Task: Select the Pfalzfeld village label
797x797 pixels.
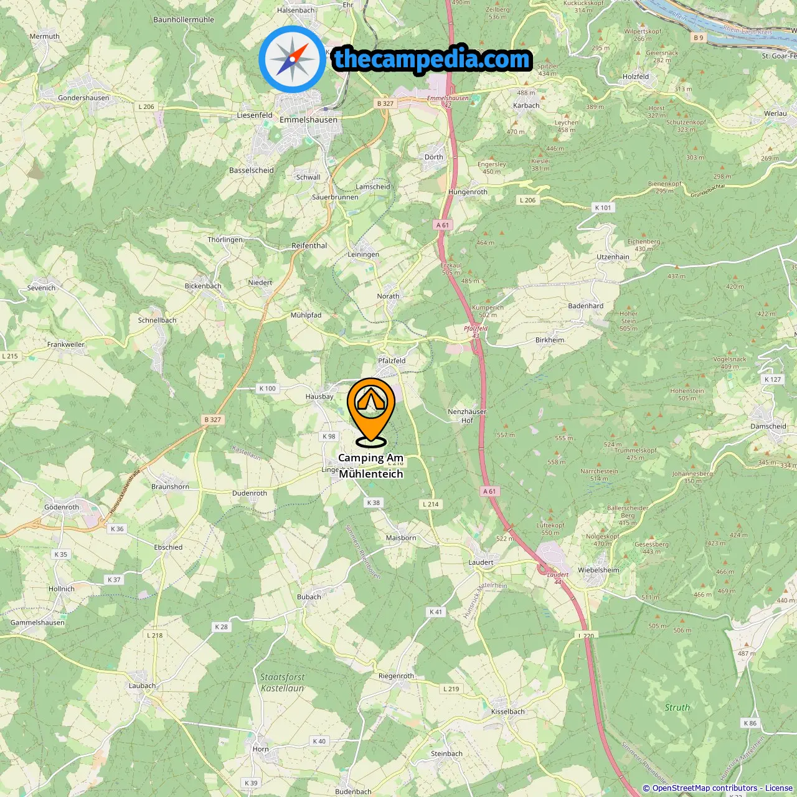Action: click(x=392, y=361)
